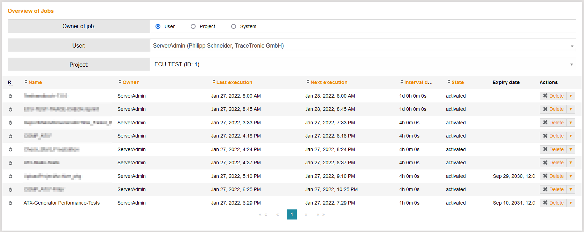
Task: Select the System owner radio button
Action: tap(234, 26)
